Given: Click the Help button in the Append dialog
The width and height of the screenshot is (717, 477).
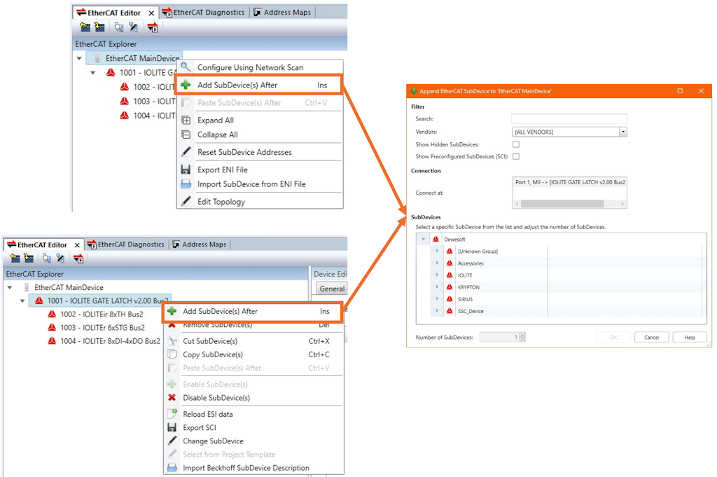Looking at the screenshot, I should (690, 337).
